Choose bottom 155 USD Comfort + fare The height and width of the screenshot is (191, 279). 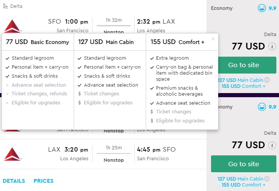pos(243,185)
